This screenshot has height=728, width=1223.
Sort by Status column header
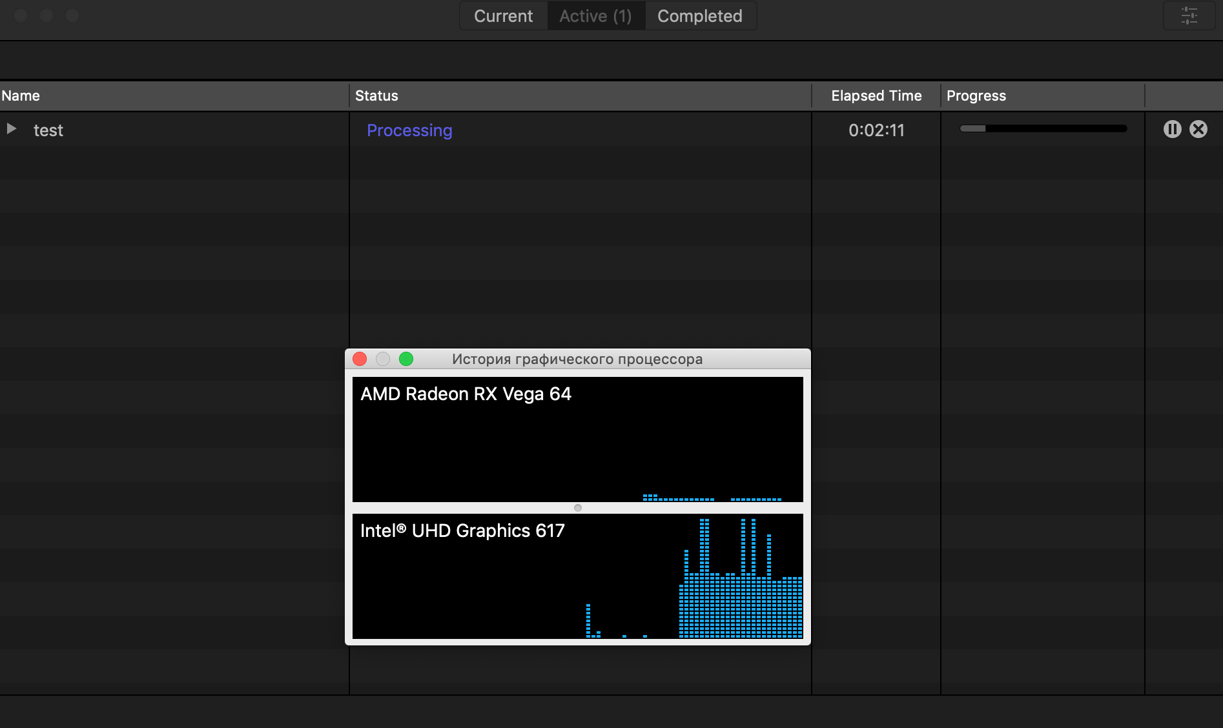click(376, 96)
